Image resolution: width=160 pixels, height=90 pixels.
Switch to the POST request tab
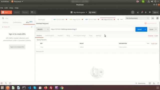76,19
